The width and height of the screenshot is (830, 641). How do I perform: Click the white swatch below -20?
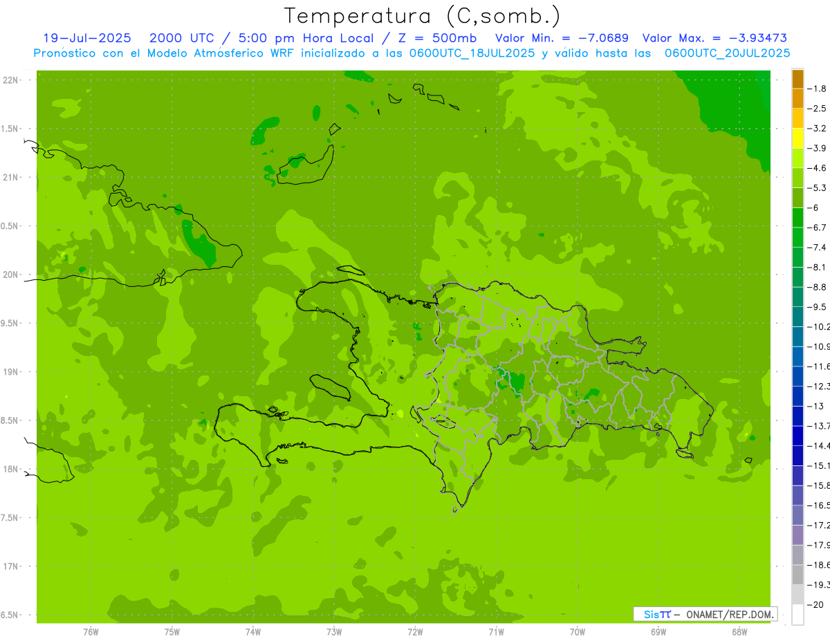tap(797, 615)
